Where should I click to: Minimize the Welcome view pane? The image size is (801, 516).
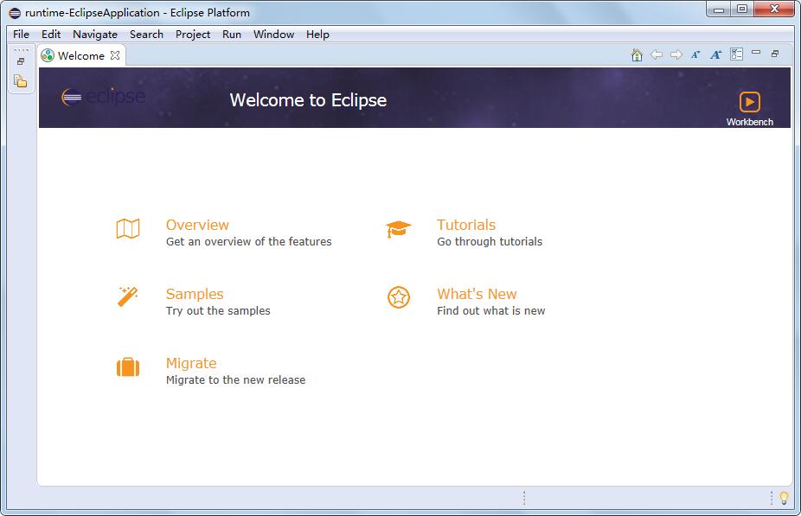pos(756,53)
